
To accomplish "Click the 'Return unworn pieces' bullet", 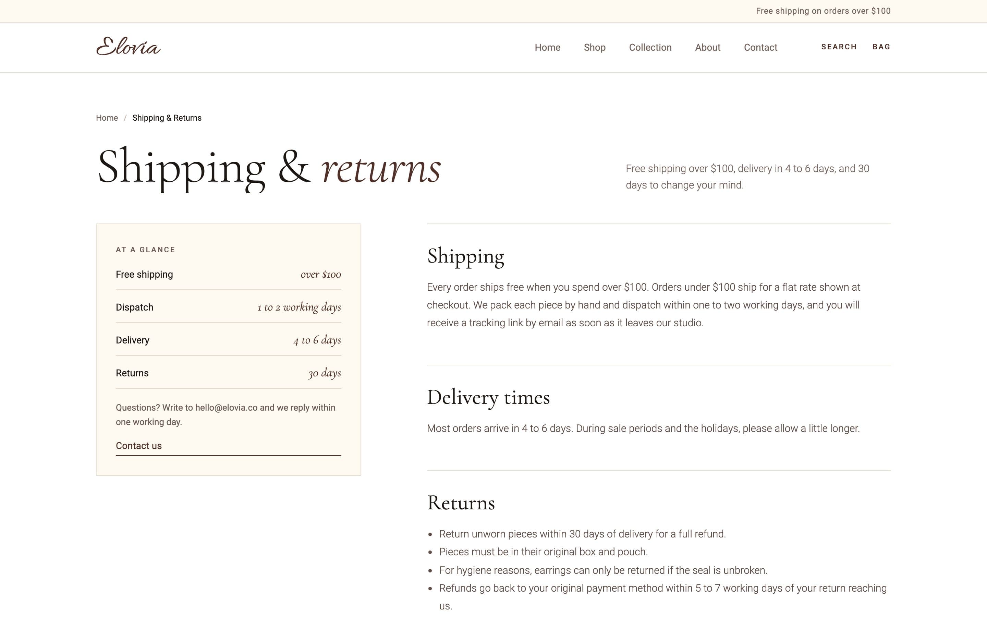I will coord(582,534).
